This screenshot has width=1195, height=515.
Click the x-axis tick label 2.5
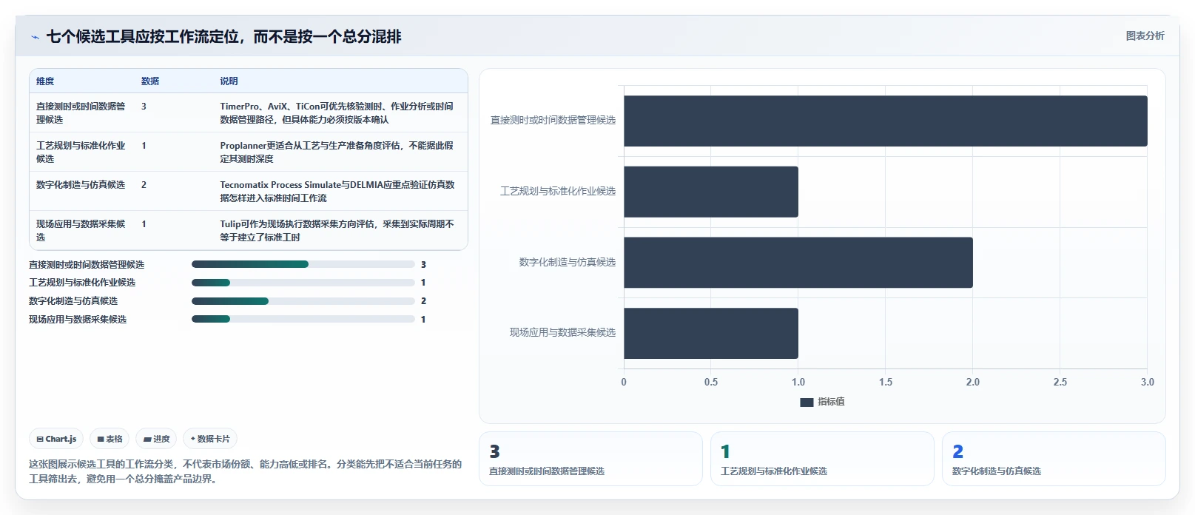[1060, 382]
